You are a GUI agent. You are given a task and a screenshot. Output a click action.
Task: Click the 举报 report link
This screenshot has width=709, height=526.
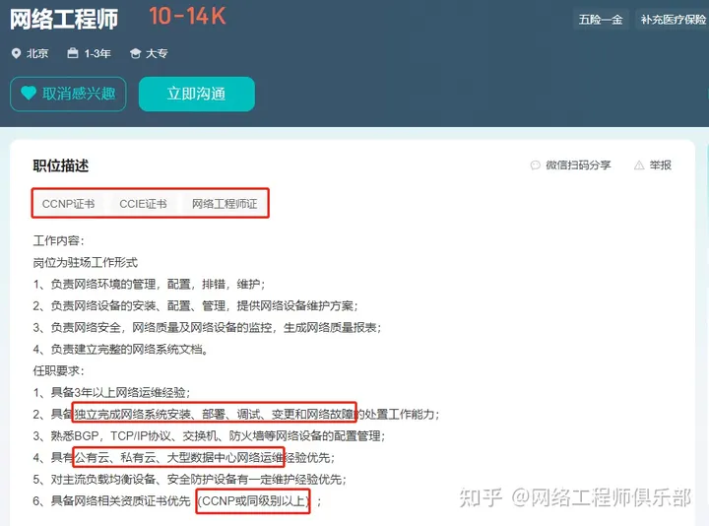[653, 165]
